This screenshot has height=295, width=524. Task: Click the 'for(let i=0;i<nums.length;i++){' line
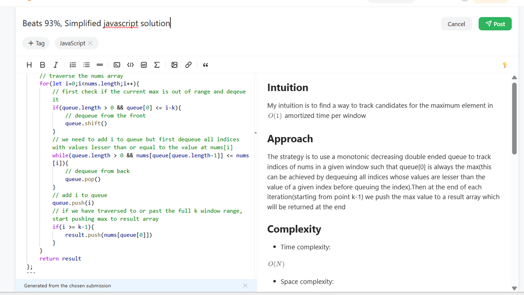[x=89, y=83]
